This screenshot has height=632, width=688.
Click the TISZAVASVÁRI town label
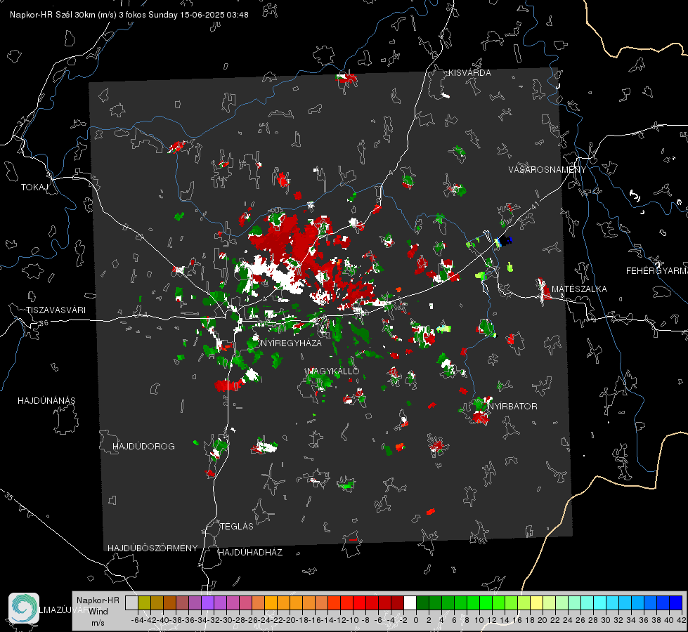point(56,310)
